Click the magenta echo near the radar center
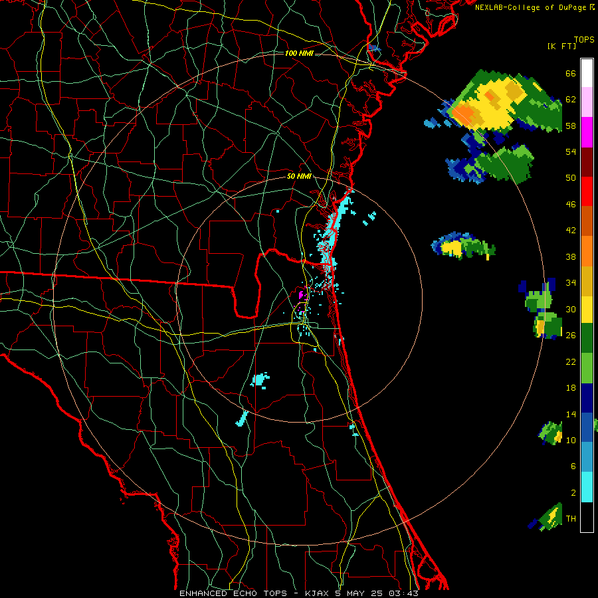Image resolution: width=598 pixels, height=598 pixels. coord(301,294)
